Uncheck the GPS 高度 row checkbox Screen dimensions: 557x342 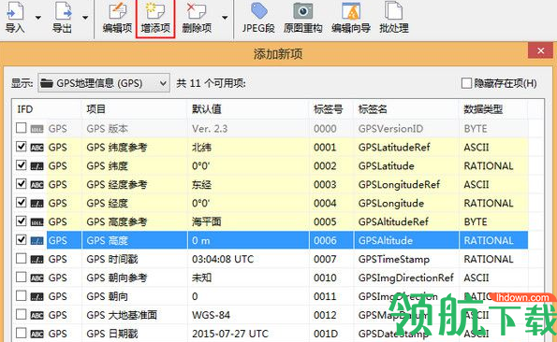click(x=22, y=240)
